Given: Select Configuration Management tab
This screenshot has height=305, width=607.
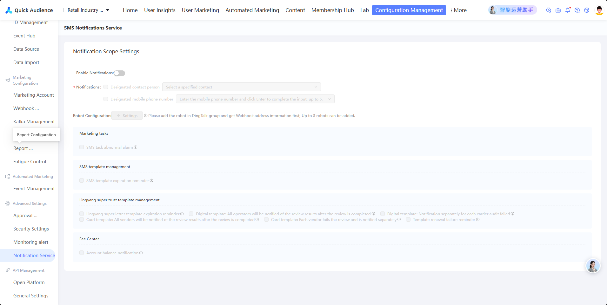Looking at the screenshot, I should tap(409, 10).
